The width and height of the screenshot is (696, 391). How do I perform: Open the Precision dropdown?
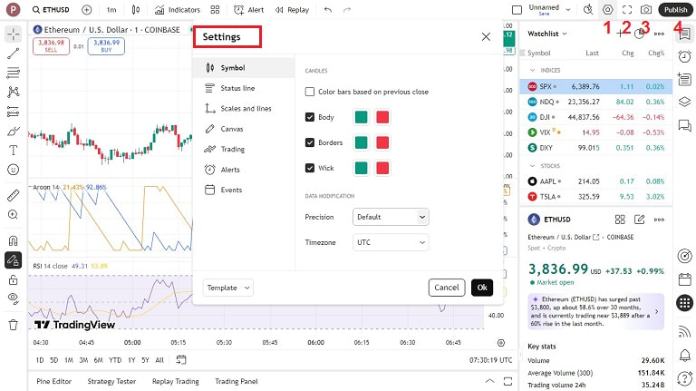tap(391, 217)
